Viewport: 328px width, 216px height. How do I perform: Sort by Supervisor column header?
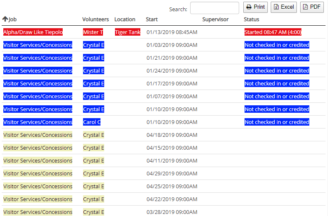click(215, 19)
